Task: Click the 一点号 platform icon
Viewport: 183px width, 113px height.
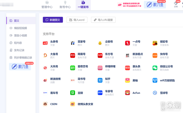Action: 127,43
